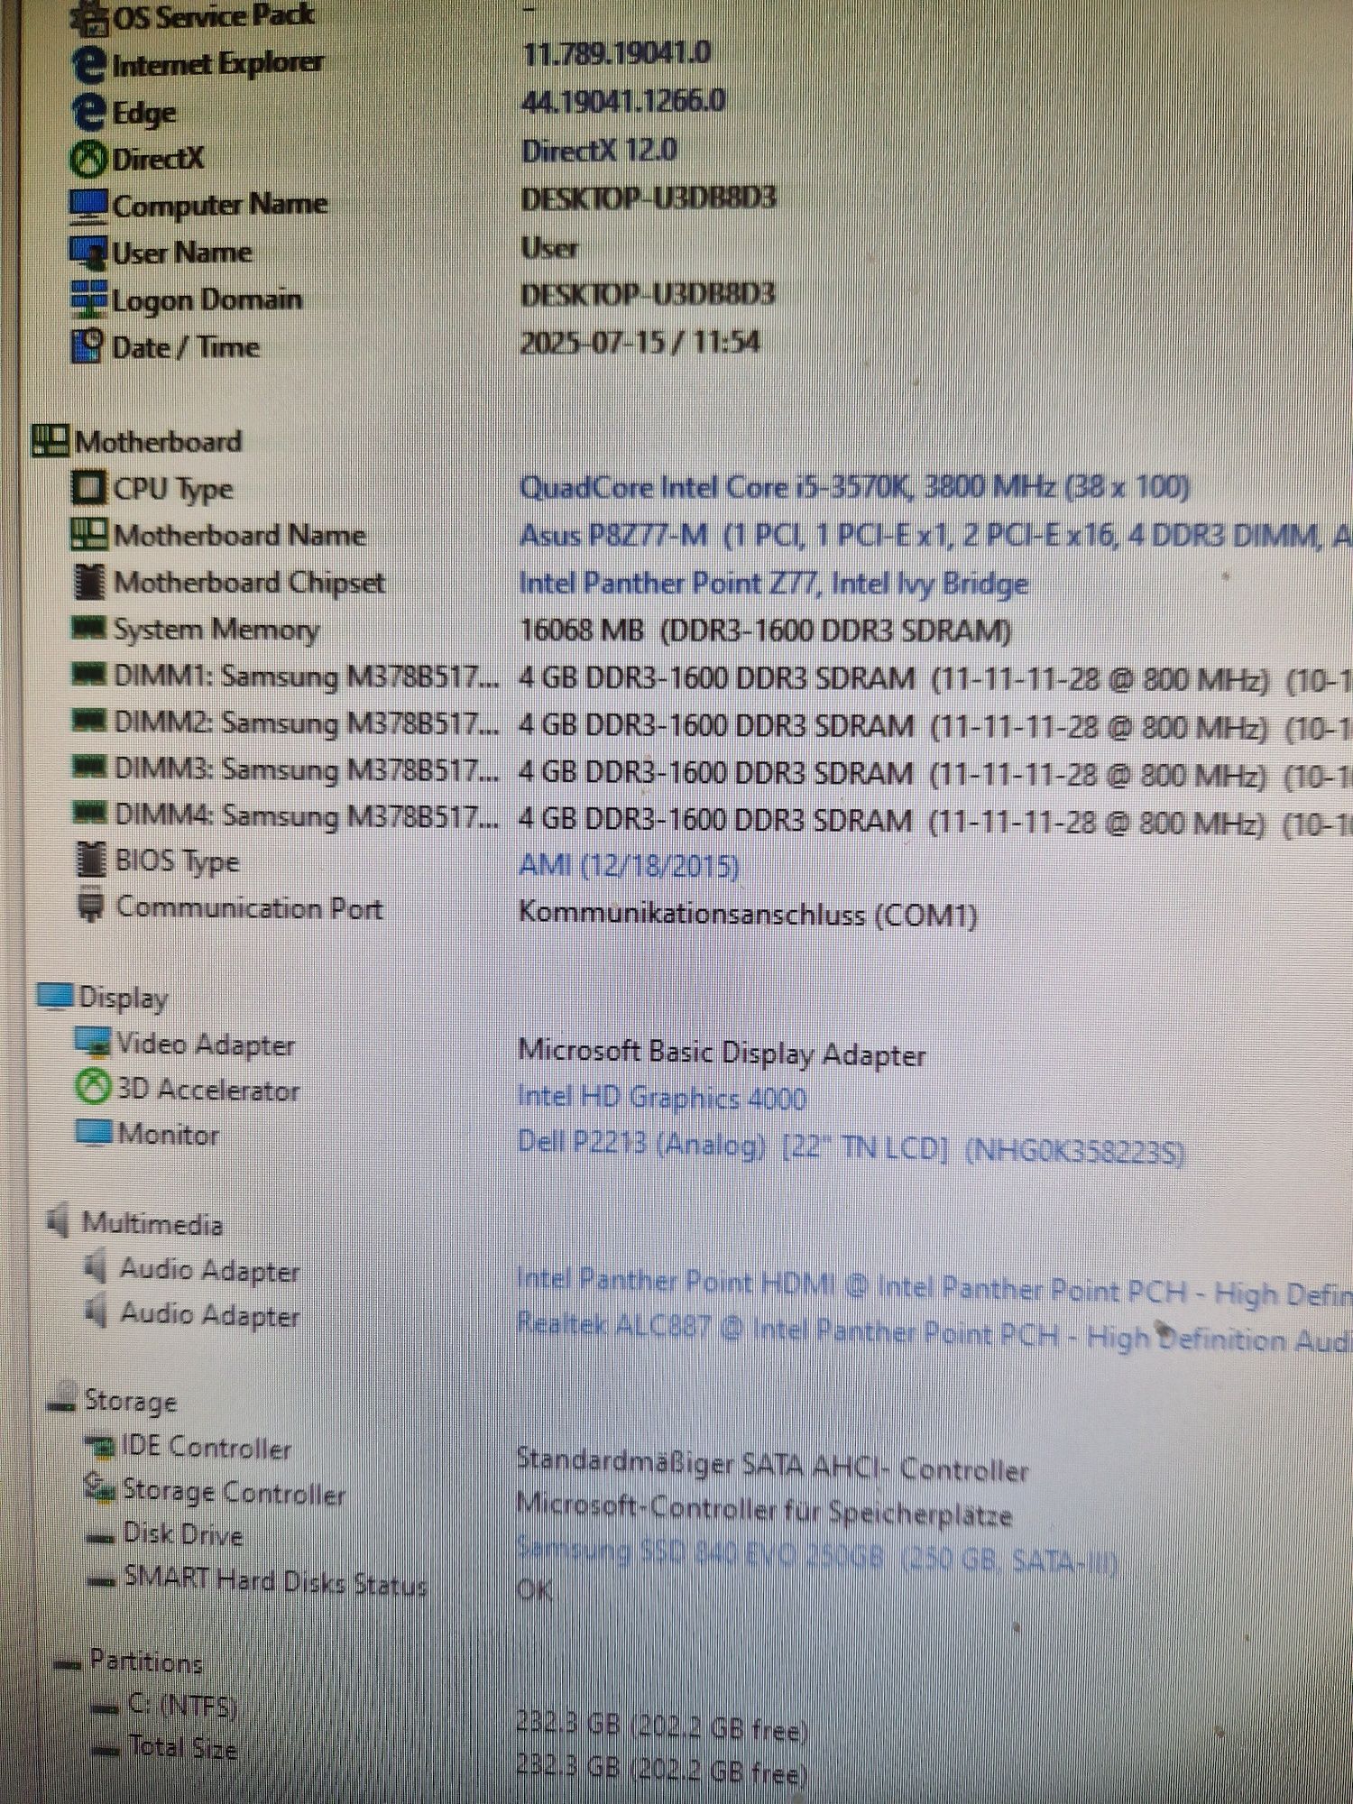The width and height of the screenshot is (1353, 1804).
Task: Select the Multimedia section header
Action: (152, 1223)
